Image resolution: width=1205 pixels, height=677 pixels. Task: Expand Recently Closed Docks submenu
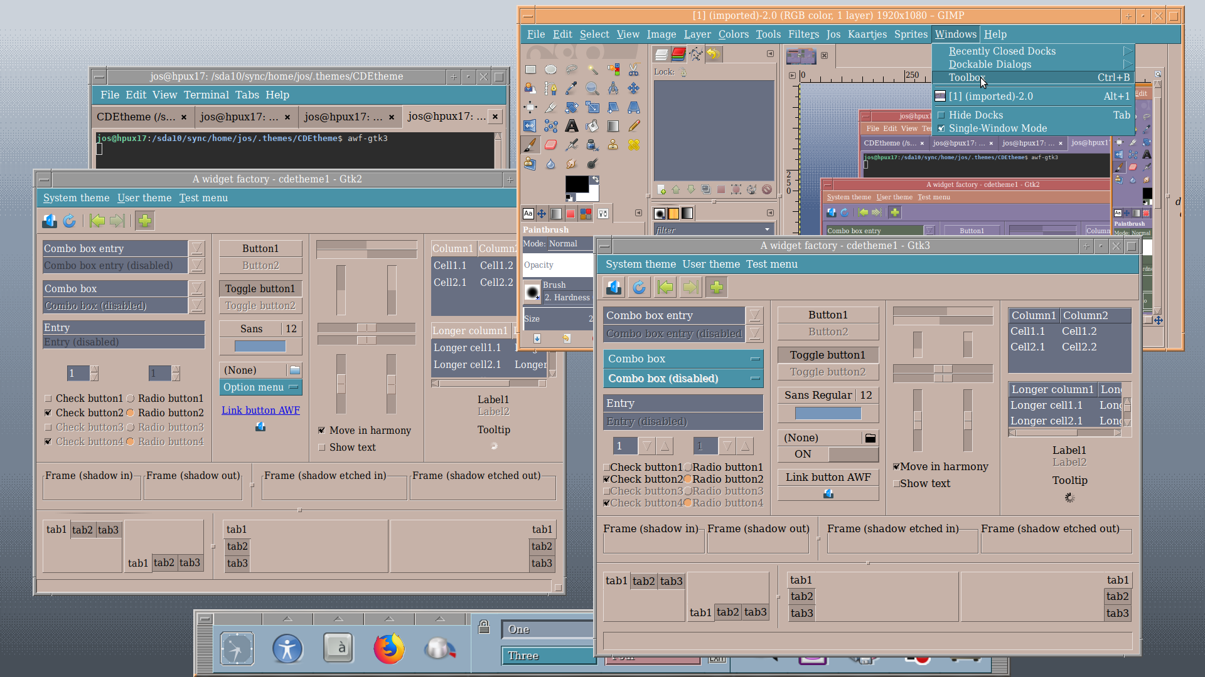tap(1033, 51)
